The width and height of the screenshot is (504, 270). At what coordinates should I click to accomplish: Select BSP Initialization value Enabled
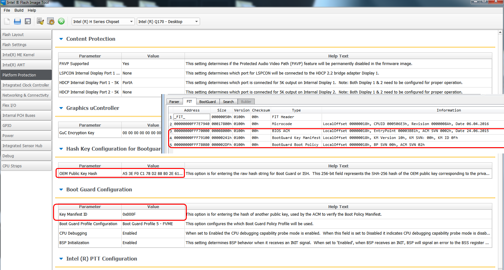pos(153,243)
